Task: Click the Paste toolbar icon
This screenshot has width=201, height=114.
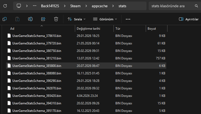Action: (x=17, y=19)
